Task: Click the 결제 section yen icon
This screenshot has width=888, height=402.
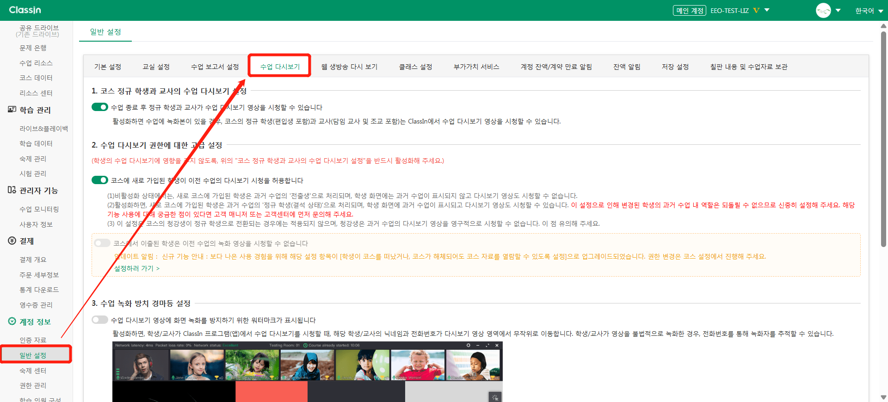Action: pyautogui.click(x=12, y=241)
